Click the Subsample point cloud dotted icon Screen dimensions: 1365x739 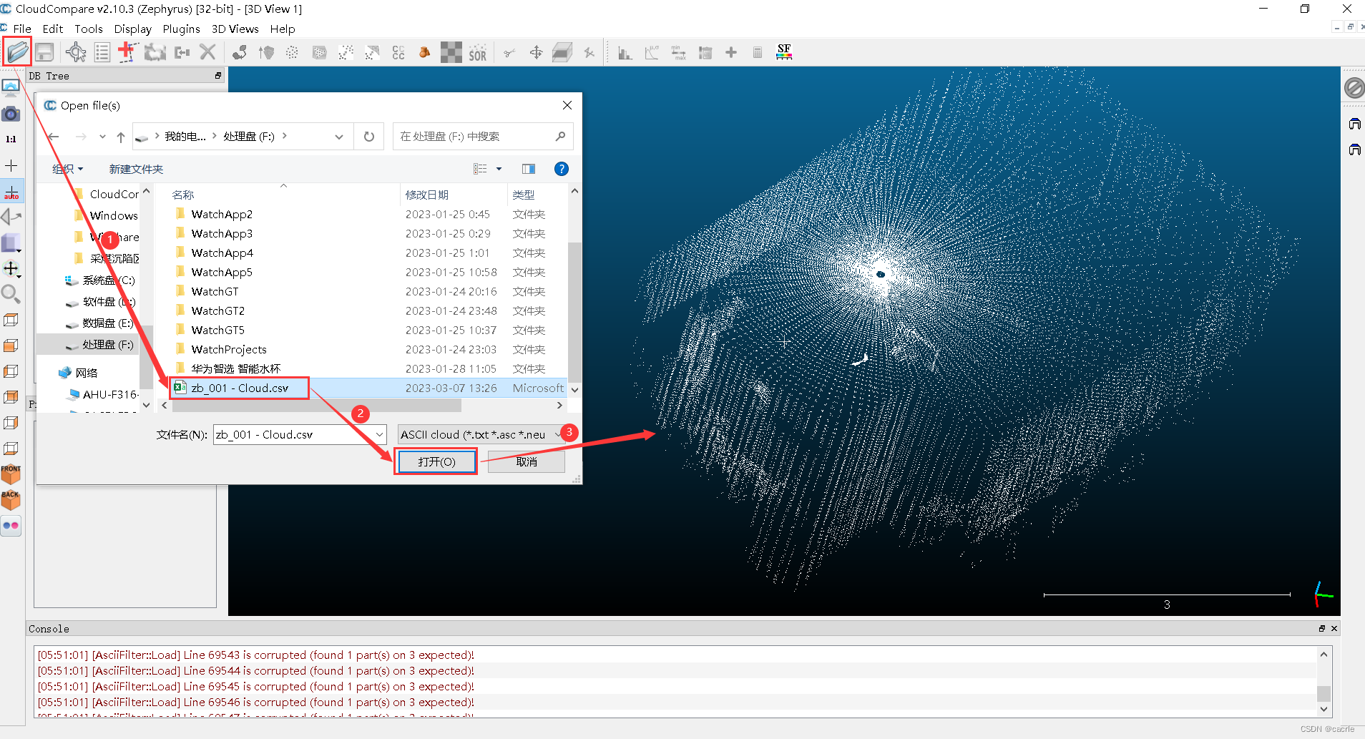pos(292,52)
